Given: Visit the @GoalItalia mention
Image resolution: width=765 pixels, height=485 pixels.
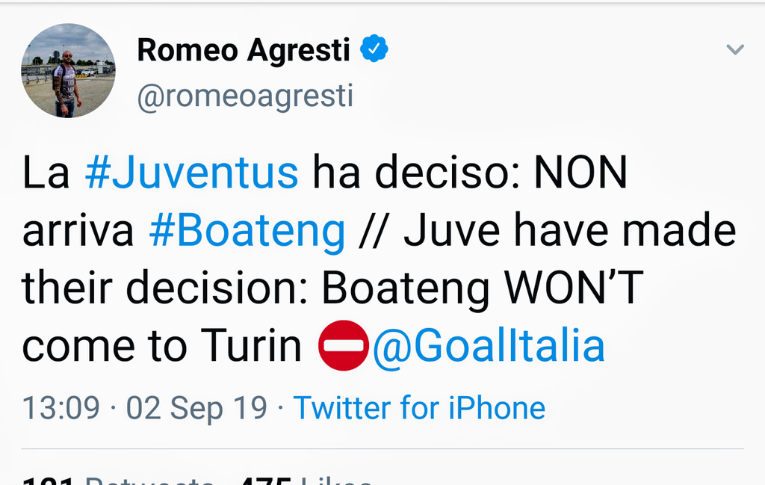Looking at the screenshot, I should coord(489,347).
